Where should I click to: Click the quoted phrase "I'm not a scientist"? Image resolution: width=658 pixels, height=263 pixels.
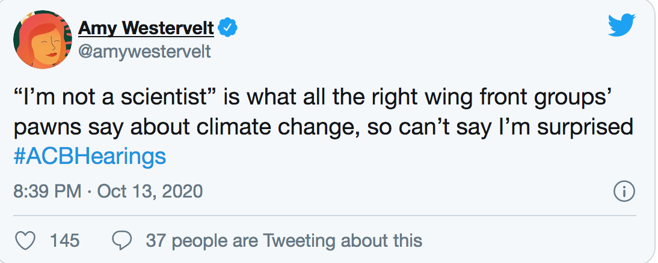coord(114,98)
